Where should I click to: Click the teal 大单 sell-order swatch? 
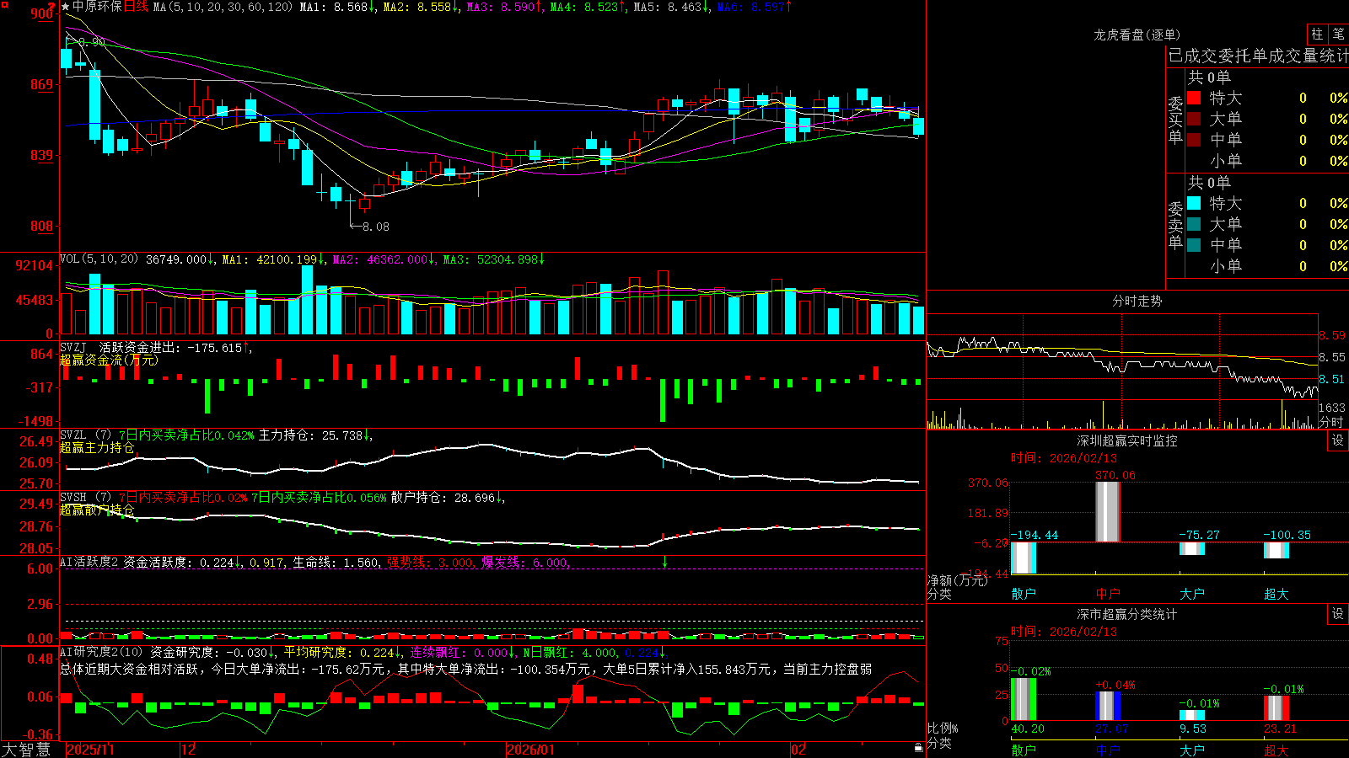point(1194,224)
